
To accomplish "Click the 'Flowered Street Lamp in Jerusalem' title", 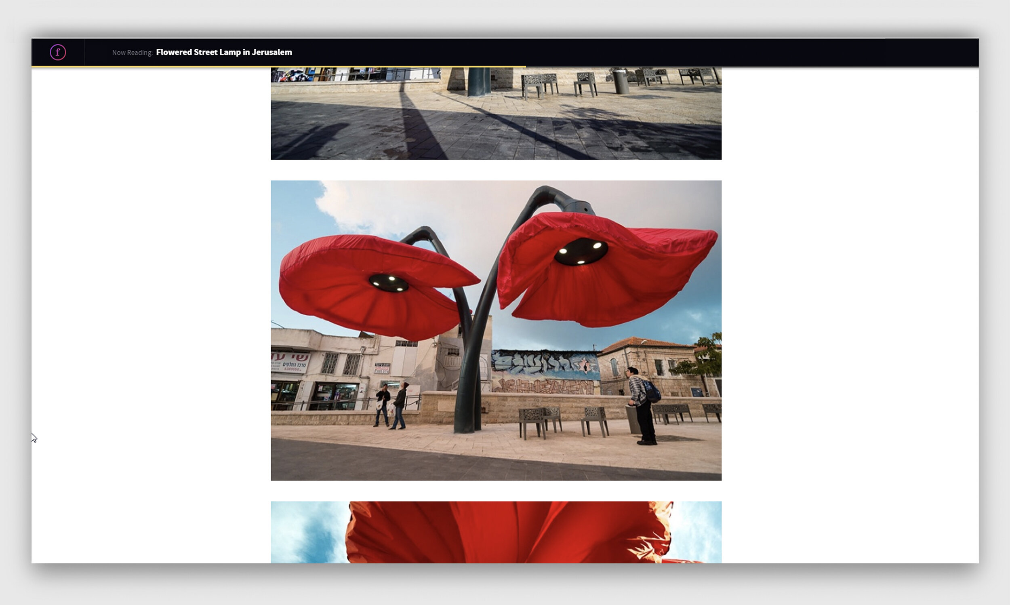I will point(224,52).
